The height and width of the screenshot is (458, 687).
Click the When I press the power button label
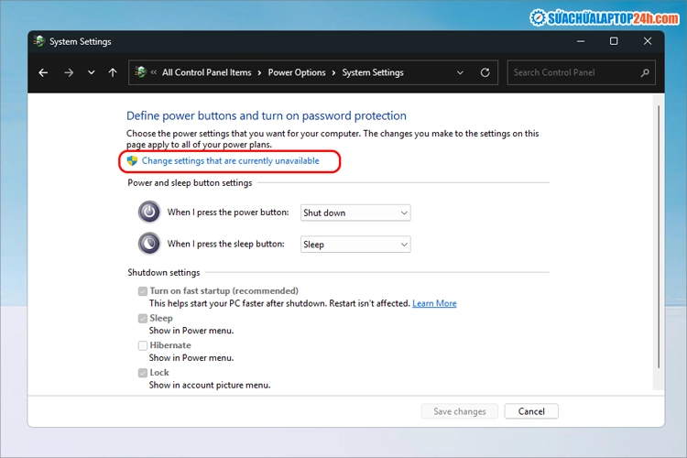[228, 213]
